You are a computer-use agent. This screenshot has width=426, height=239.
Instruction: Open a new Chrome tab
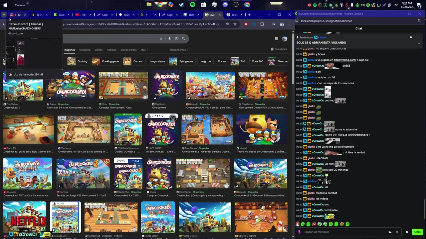point(249,15)
